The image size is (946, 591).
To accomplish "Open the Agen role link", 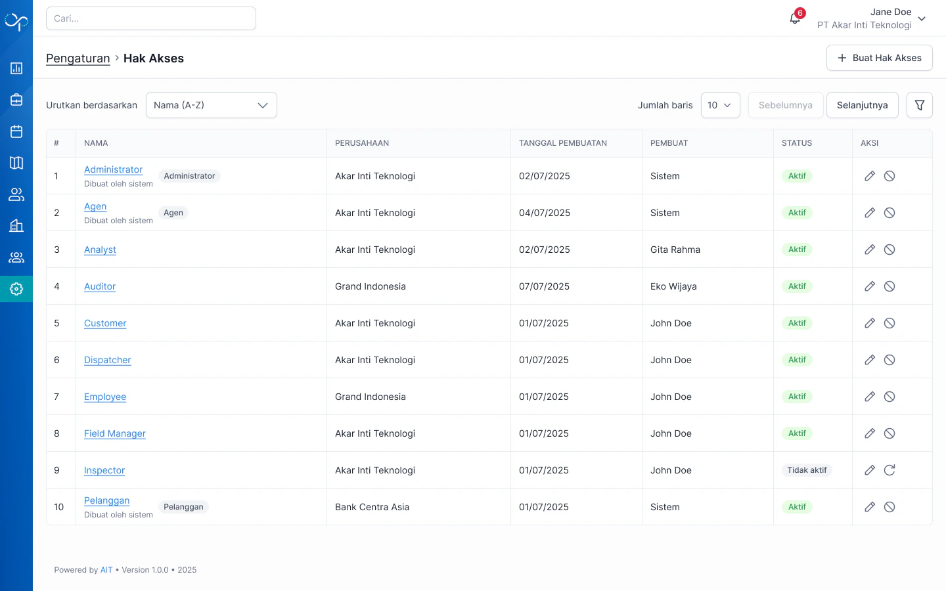I will point(95,206).
